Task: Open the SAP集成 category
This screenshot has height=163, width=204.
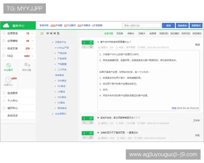Action: tap(62, 80)
